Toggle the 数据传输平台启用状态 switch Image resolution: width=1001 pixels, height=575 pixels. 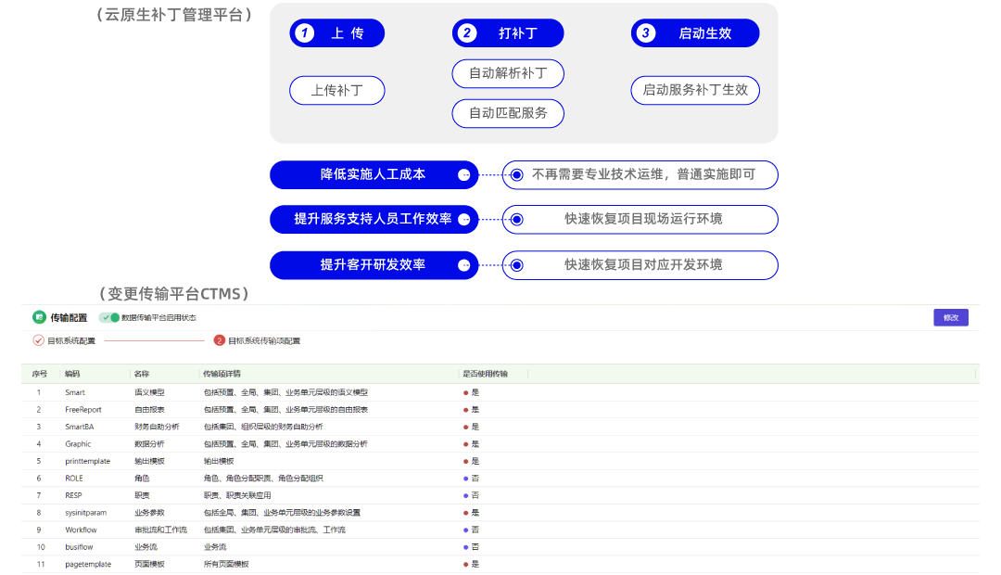(x=110, y=317)
